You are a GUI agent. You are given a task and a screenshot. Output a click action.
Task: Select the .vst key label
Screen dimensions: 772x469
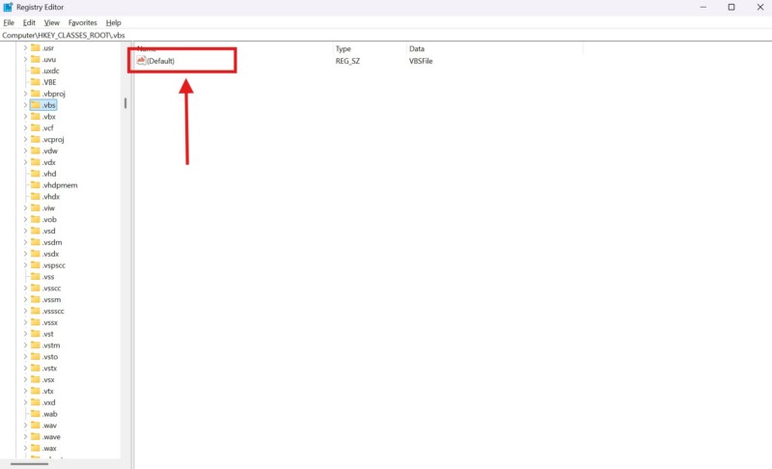tap(47, 334)
